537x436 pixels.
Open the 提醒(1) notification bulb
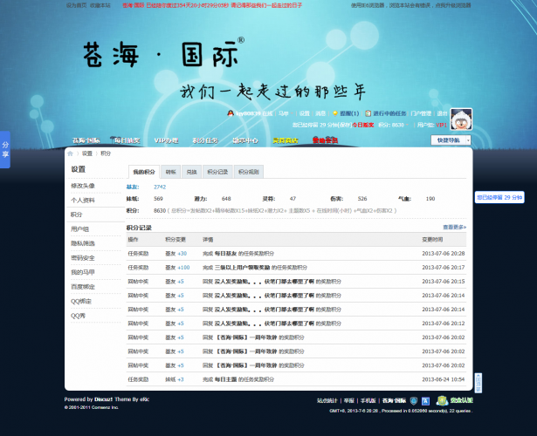coord(346,113)
